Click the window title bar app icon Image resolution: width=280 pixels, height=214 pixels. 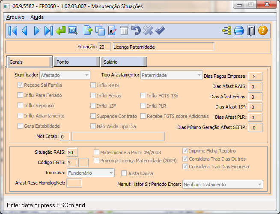pyautogui.click(x=7, y=6)
